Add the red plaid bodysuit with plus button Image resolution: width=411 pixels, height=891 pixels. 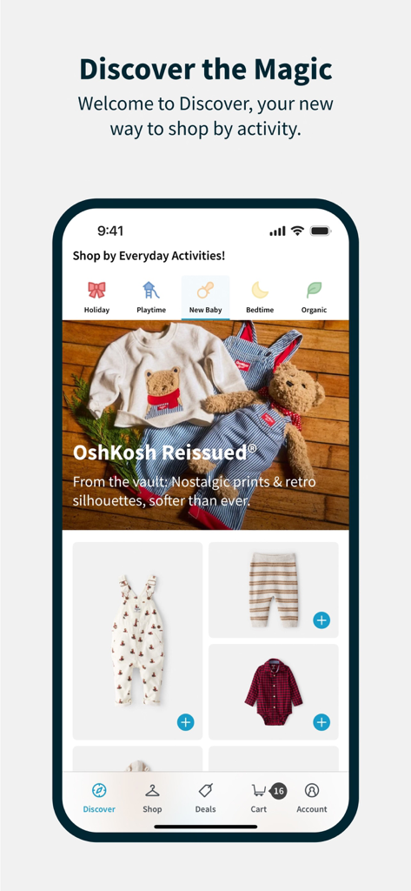point(322,722)
